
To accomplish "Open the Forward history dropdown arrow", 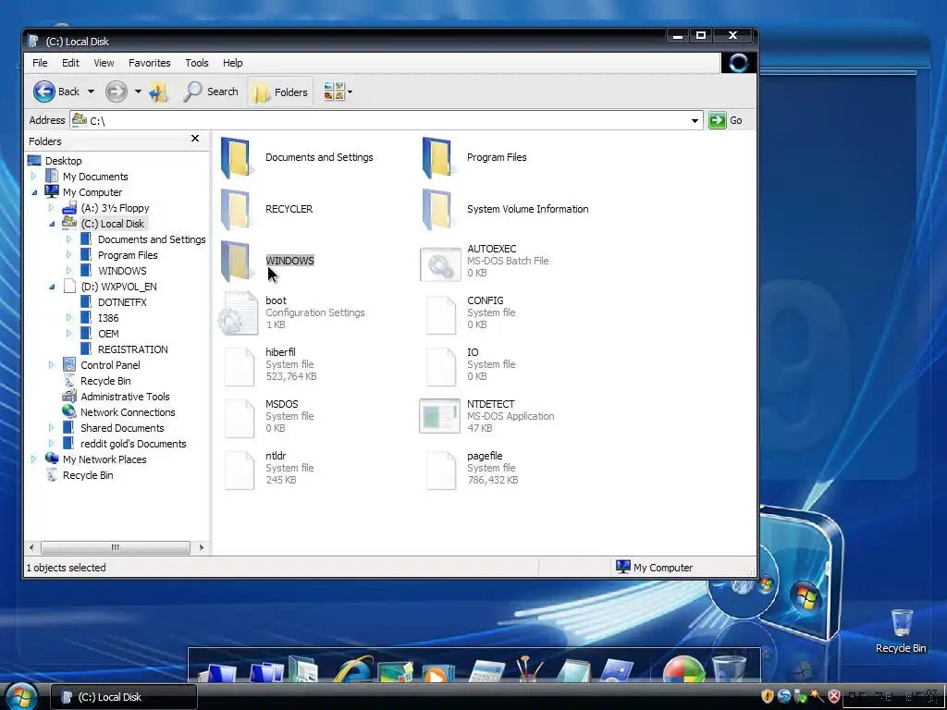I will (138, 92).
